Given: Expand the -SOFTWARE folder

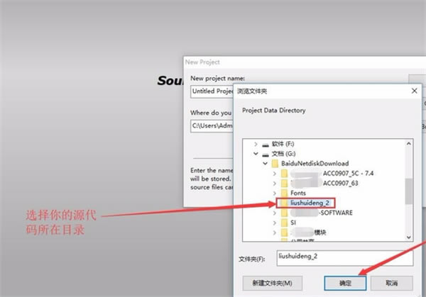Looking at the screenshot, I should click(274, 213).
